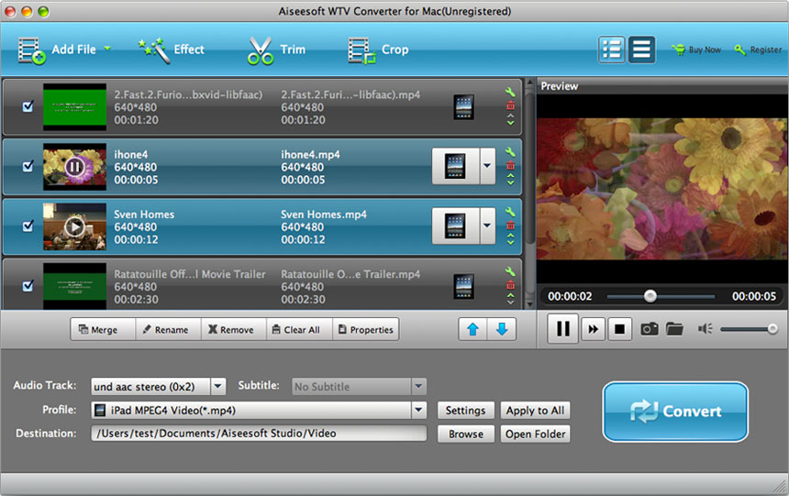
Task: Switch to compact list view mode
Action: click(x=641, y=50)
